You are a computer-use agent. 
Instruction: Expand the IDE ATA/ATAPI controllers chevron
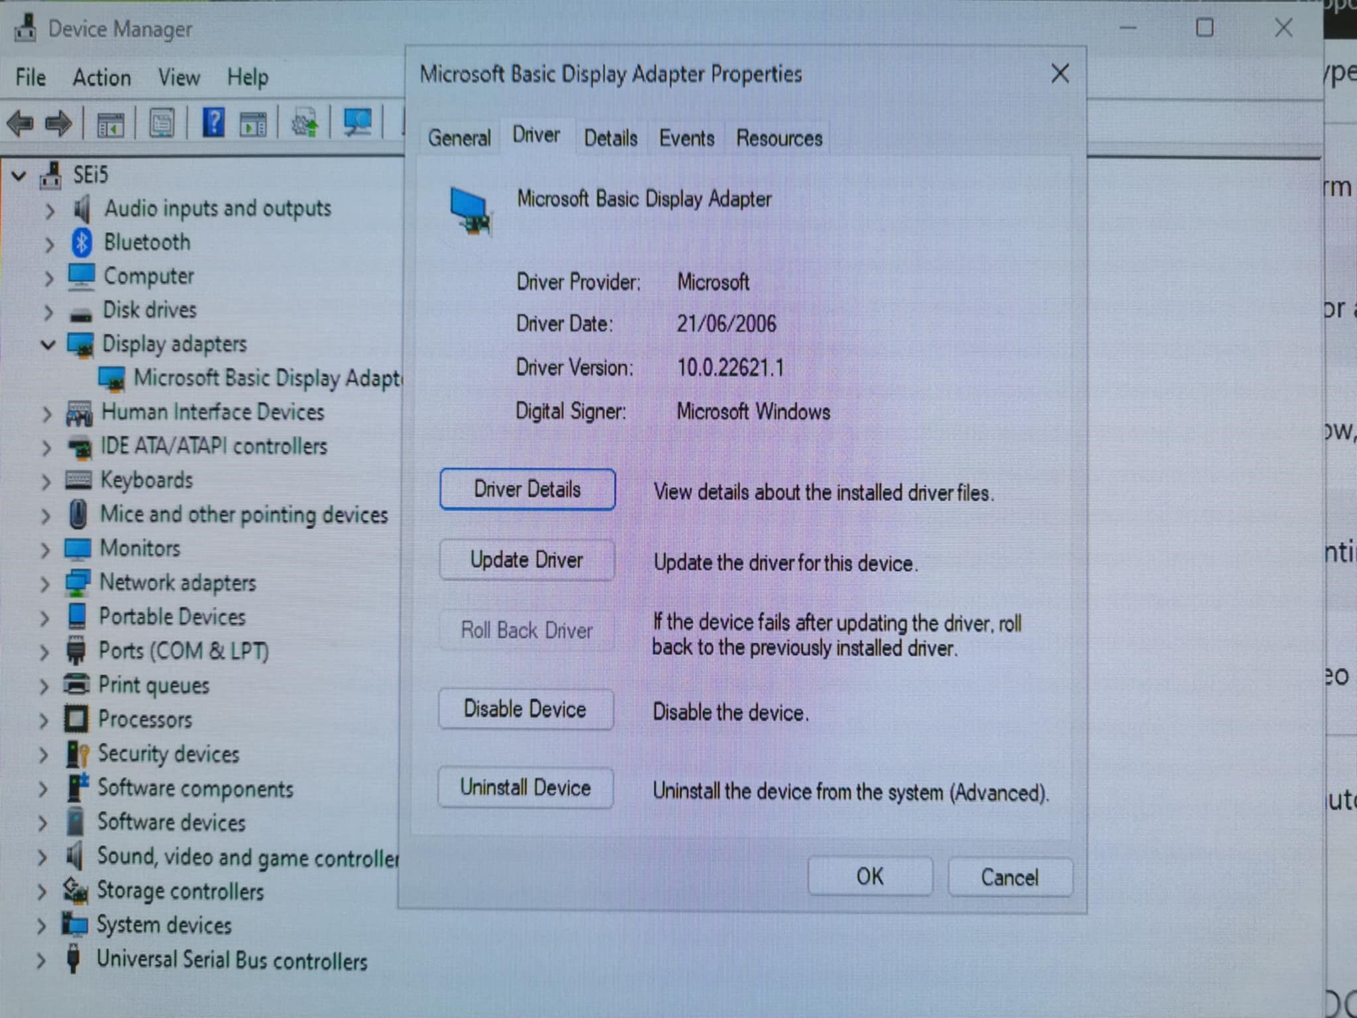click(46, 448)
